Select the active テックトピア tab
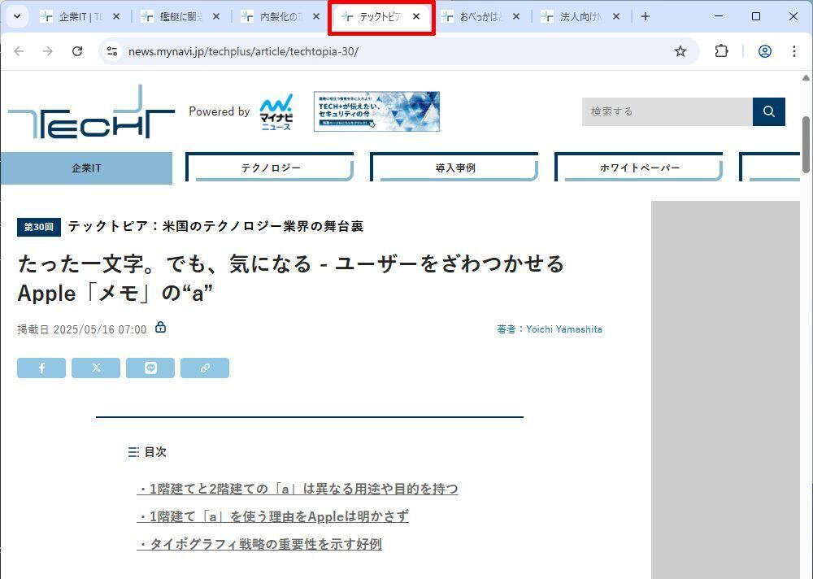813x579 pixels. coord(380,17)
